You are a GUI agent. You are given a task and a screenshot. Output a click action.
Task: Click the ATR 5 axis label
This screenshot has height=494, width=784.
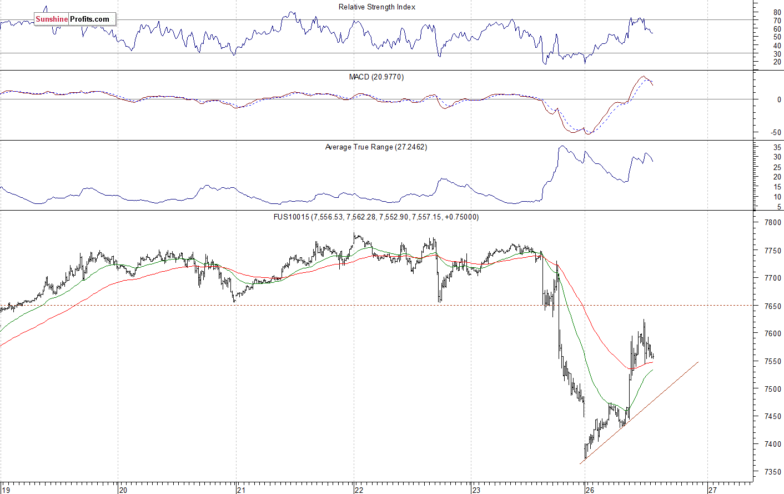pos(780,207)
